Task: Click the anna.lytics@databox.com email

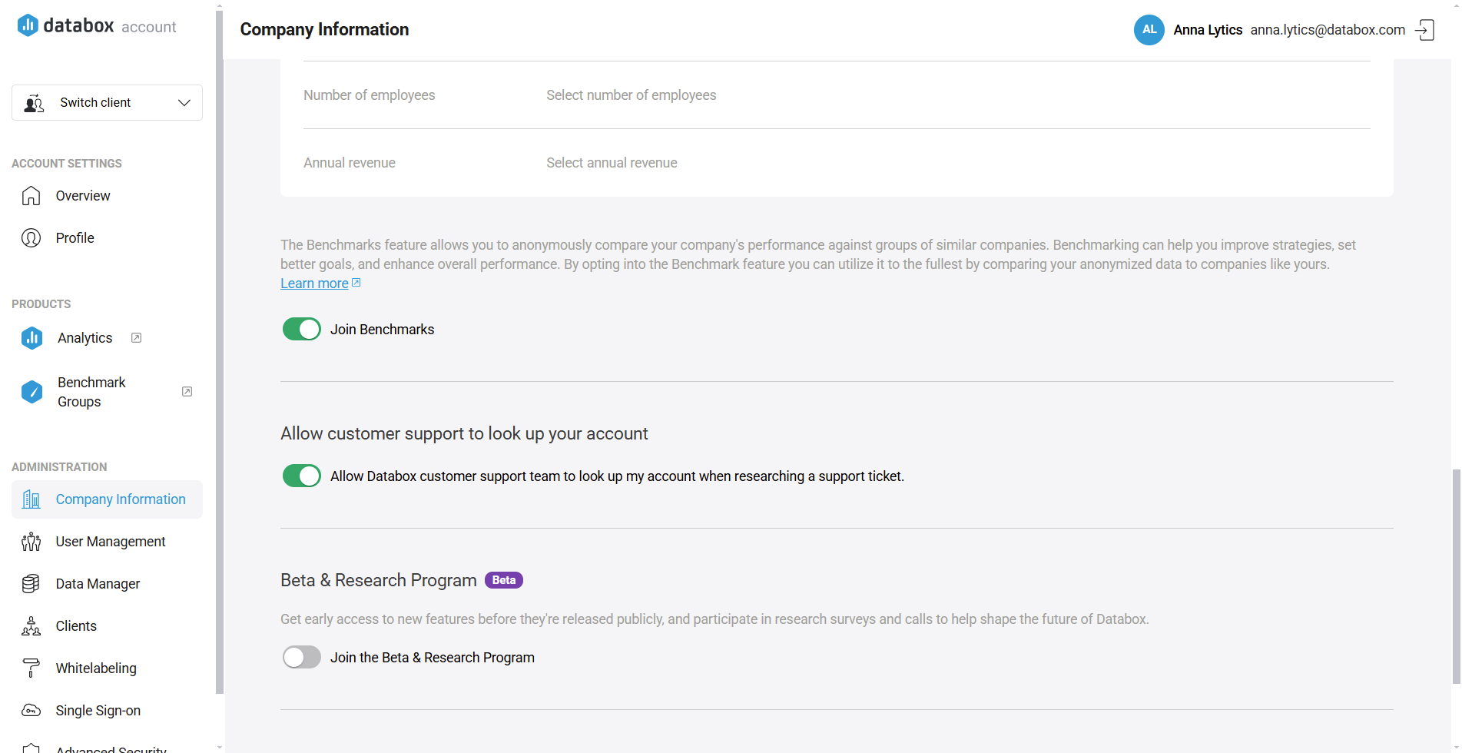Action: 1328,30
